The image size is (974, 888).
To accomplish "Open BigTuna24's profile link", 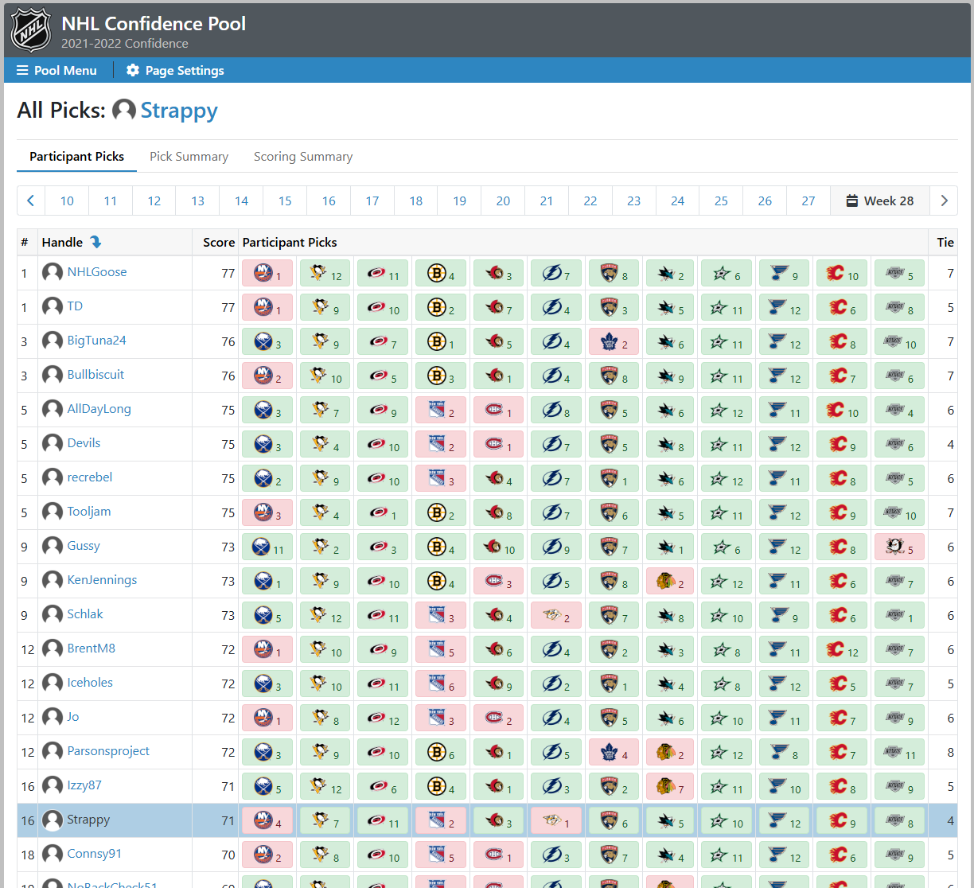I will pyautogui.click(x=97, y=341).
